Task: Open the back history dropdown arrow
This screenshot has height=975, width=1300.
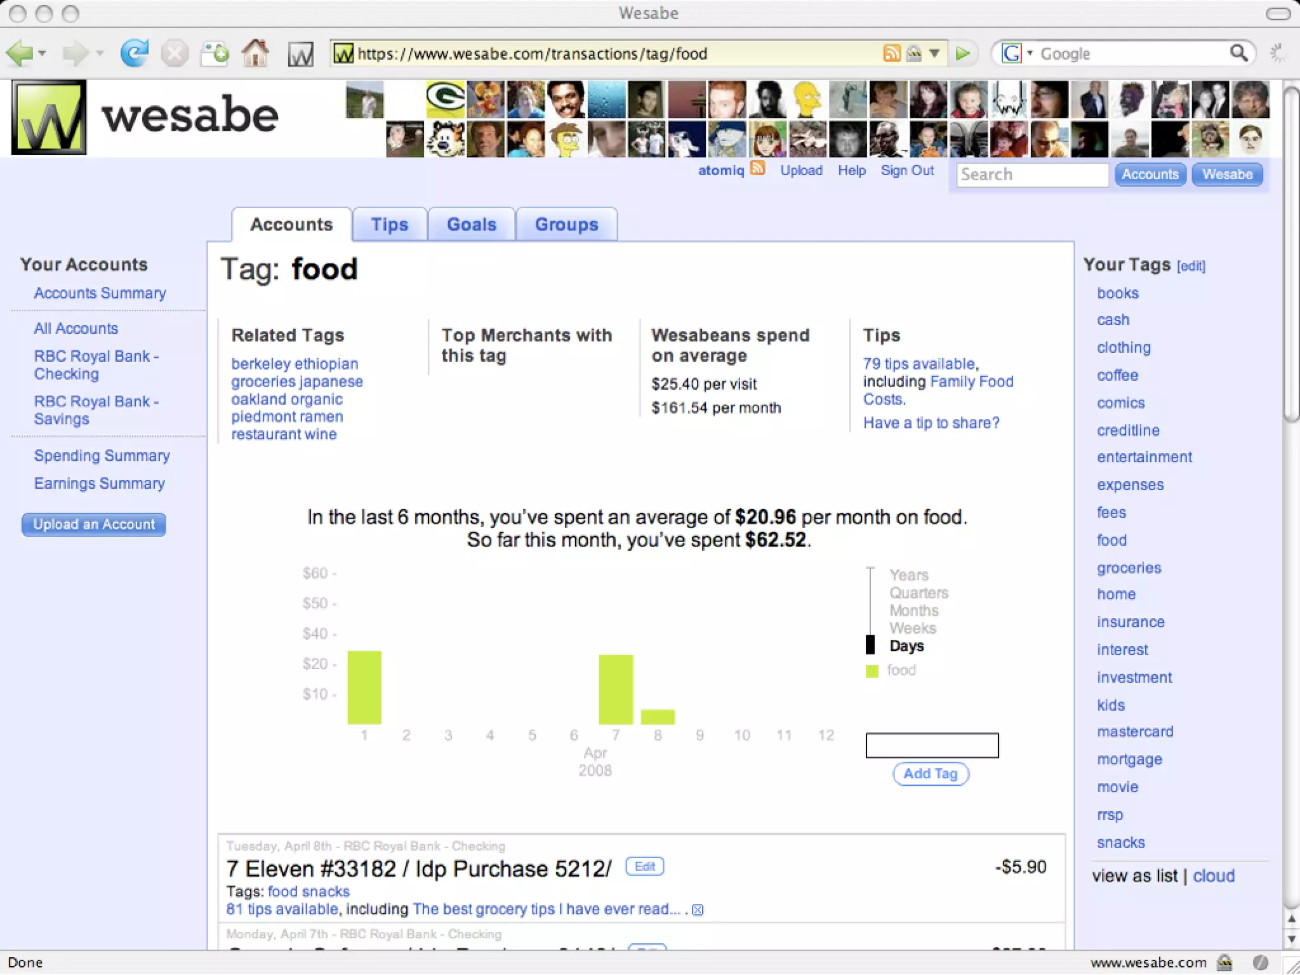Action: (x=42, y=53)
